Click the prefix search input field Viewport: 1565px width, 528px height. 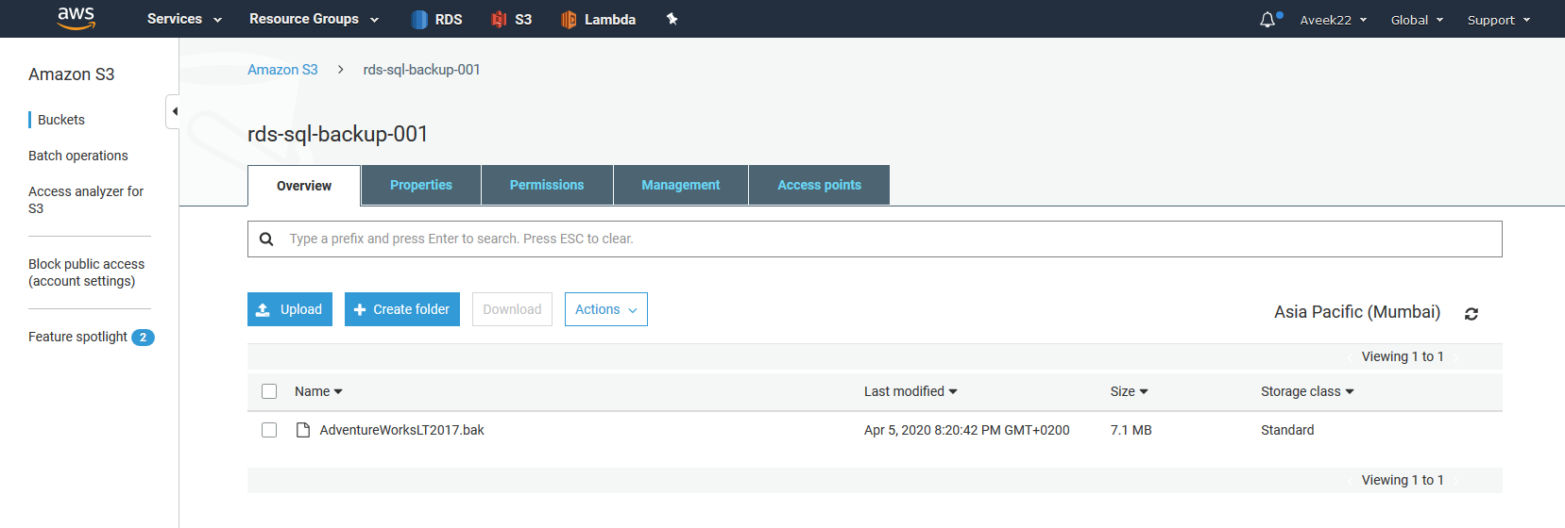pyautogui.click(x=875, y=239)
